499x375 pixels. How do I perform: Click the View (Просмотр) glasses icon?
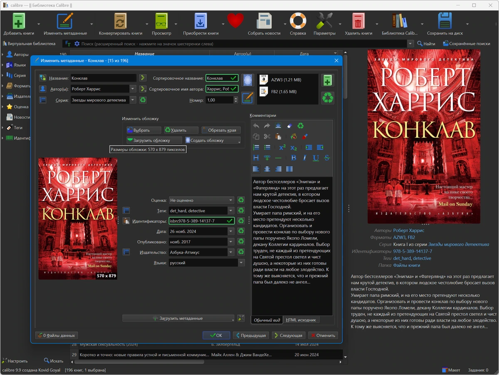click(x=161, y=21)
